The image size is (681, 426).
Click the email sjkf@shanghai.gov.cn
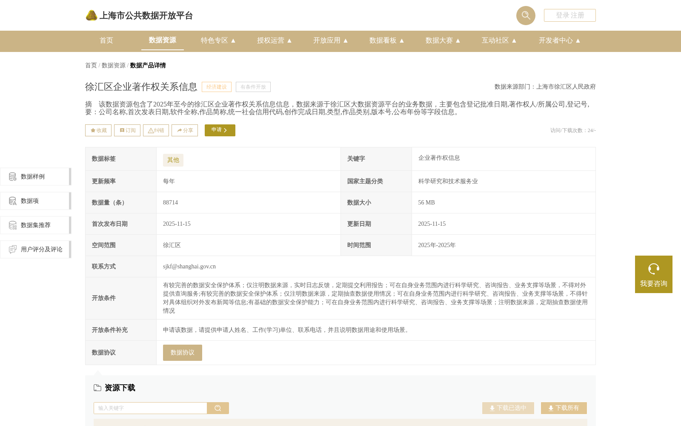click(189, 267)
